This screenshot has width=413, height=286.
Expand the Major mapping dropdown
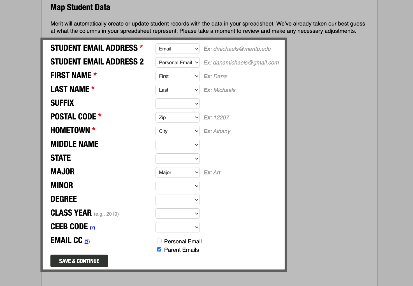(177, 172)
